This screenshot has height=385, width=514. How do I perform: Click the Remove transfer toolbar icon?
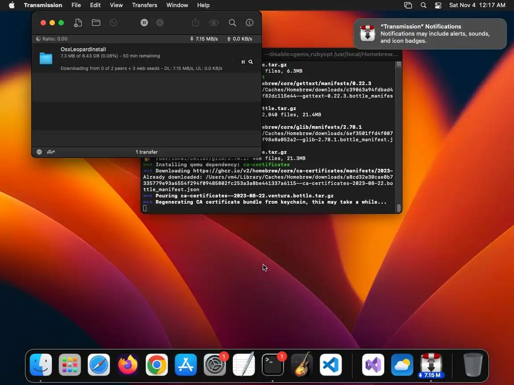[113, 23]
